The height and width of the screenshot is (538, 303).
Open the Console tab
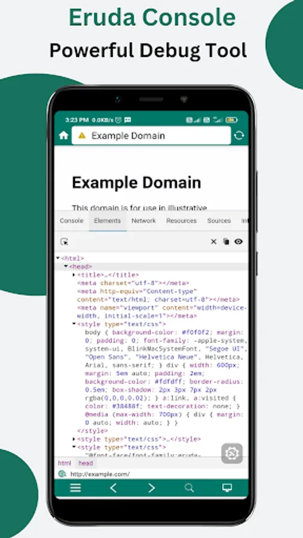[71, 221]
